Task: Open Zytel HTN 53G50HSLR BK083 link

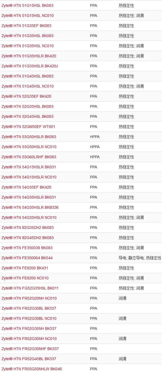Action: tap(29, 137)
